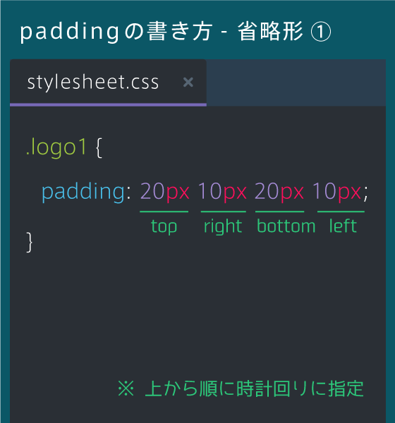This screenshot has height=423, width=395.
Task: Click the ※ symbol in the note
Action: (126, 388)
